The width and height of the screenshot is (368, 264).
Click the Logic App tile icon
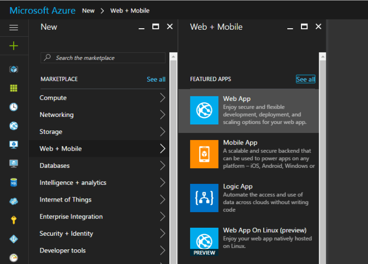204,198
